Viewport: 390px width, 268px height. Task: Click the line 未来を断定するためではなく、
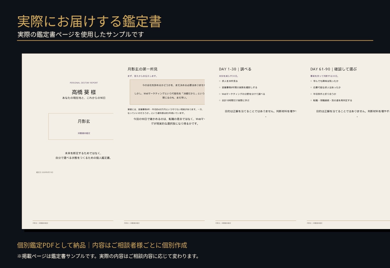(83, 153)
